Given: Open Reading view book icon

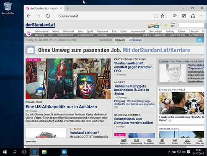Looking at the screenshot, I should tap(156, 16).
